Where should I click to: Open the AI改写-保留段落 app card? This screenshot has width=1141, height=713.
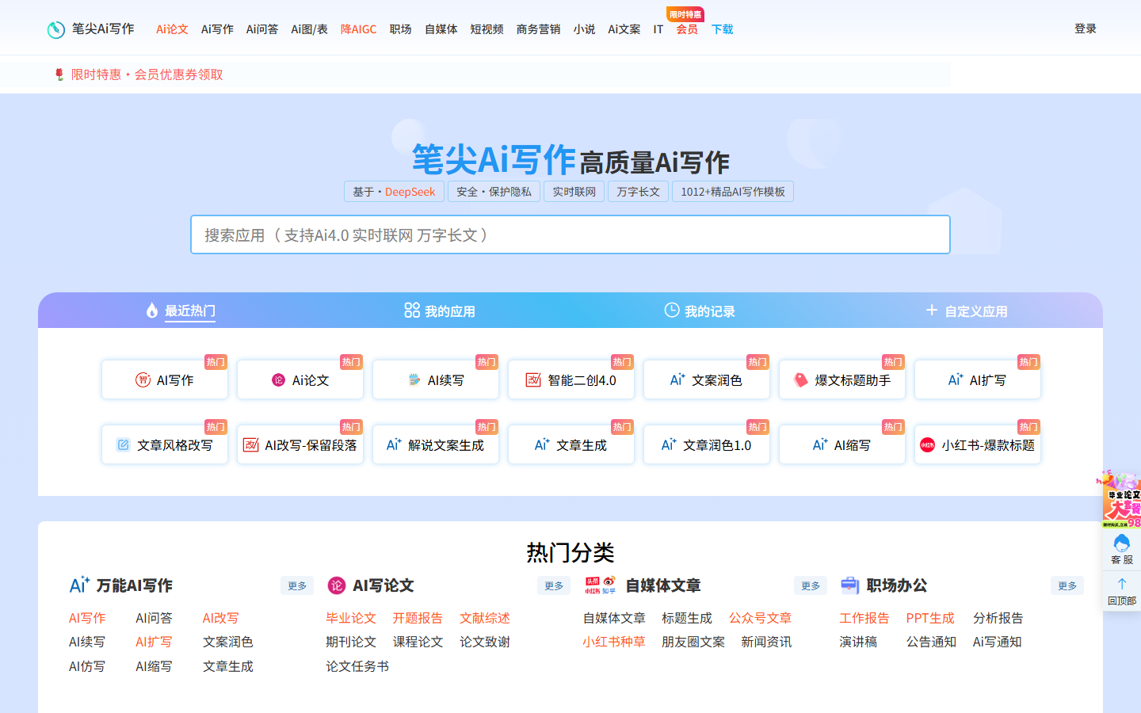[300, 444]
